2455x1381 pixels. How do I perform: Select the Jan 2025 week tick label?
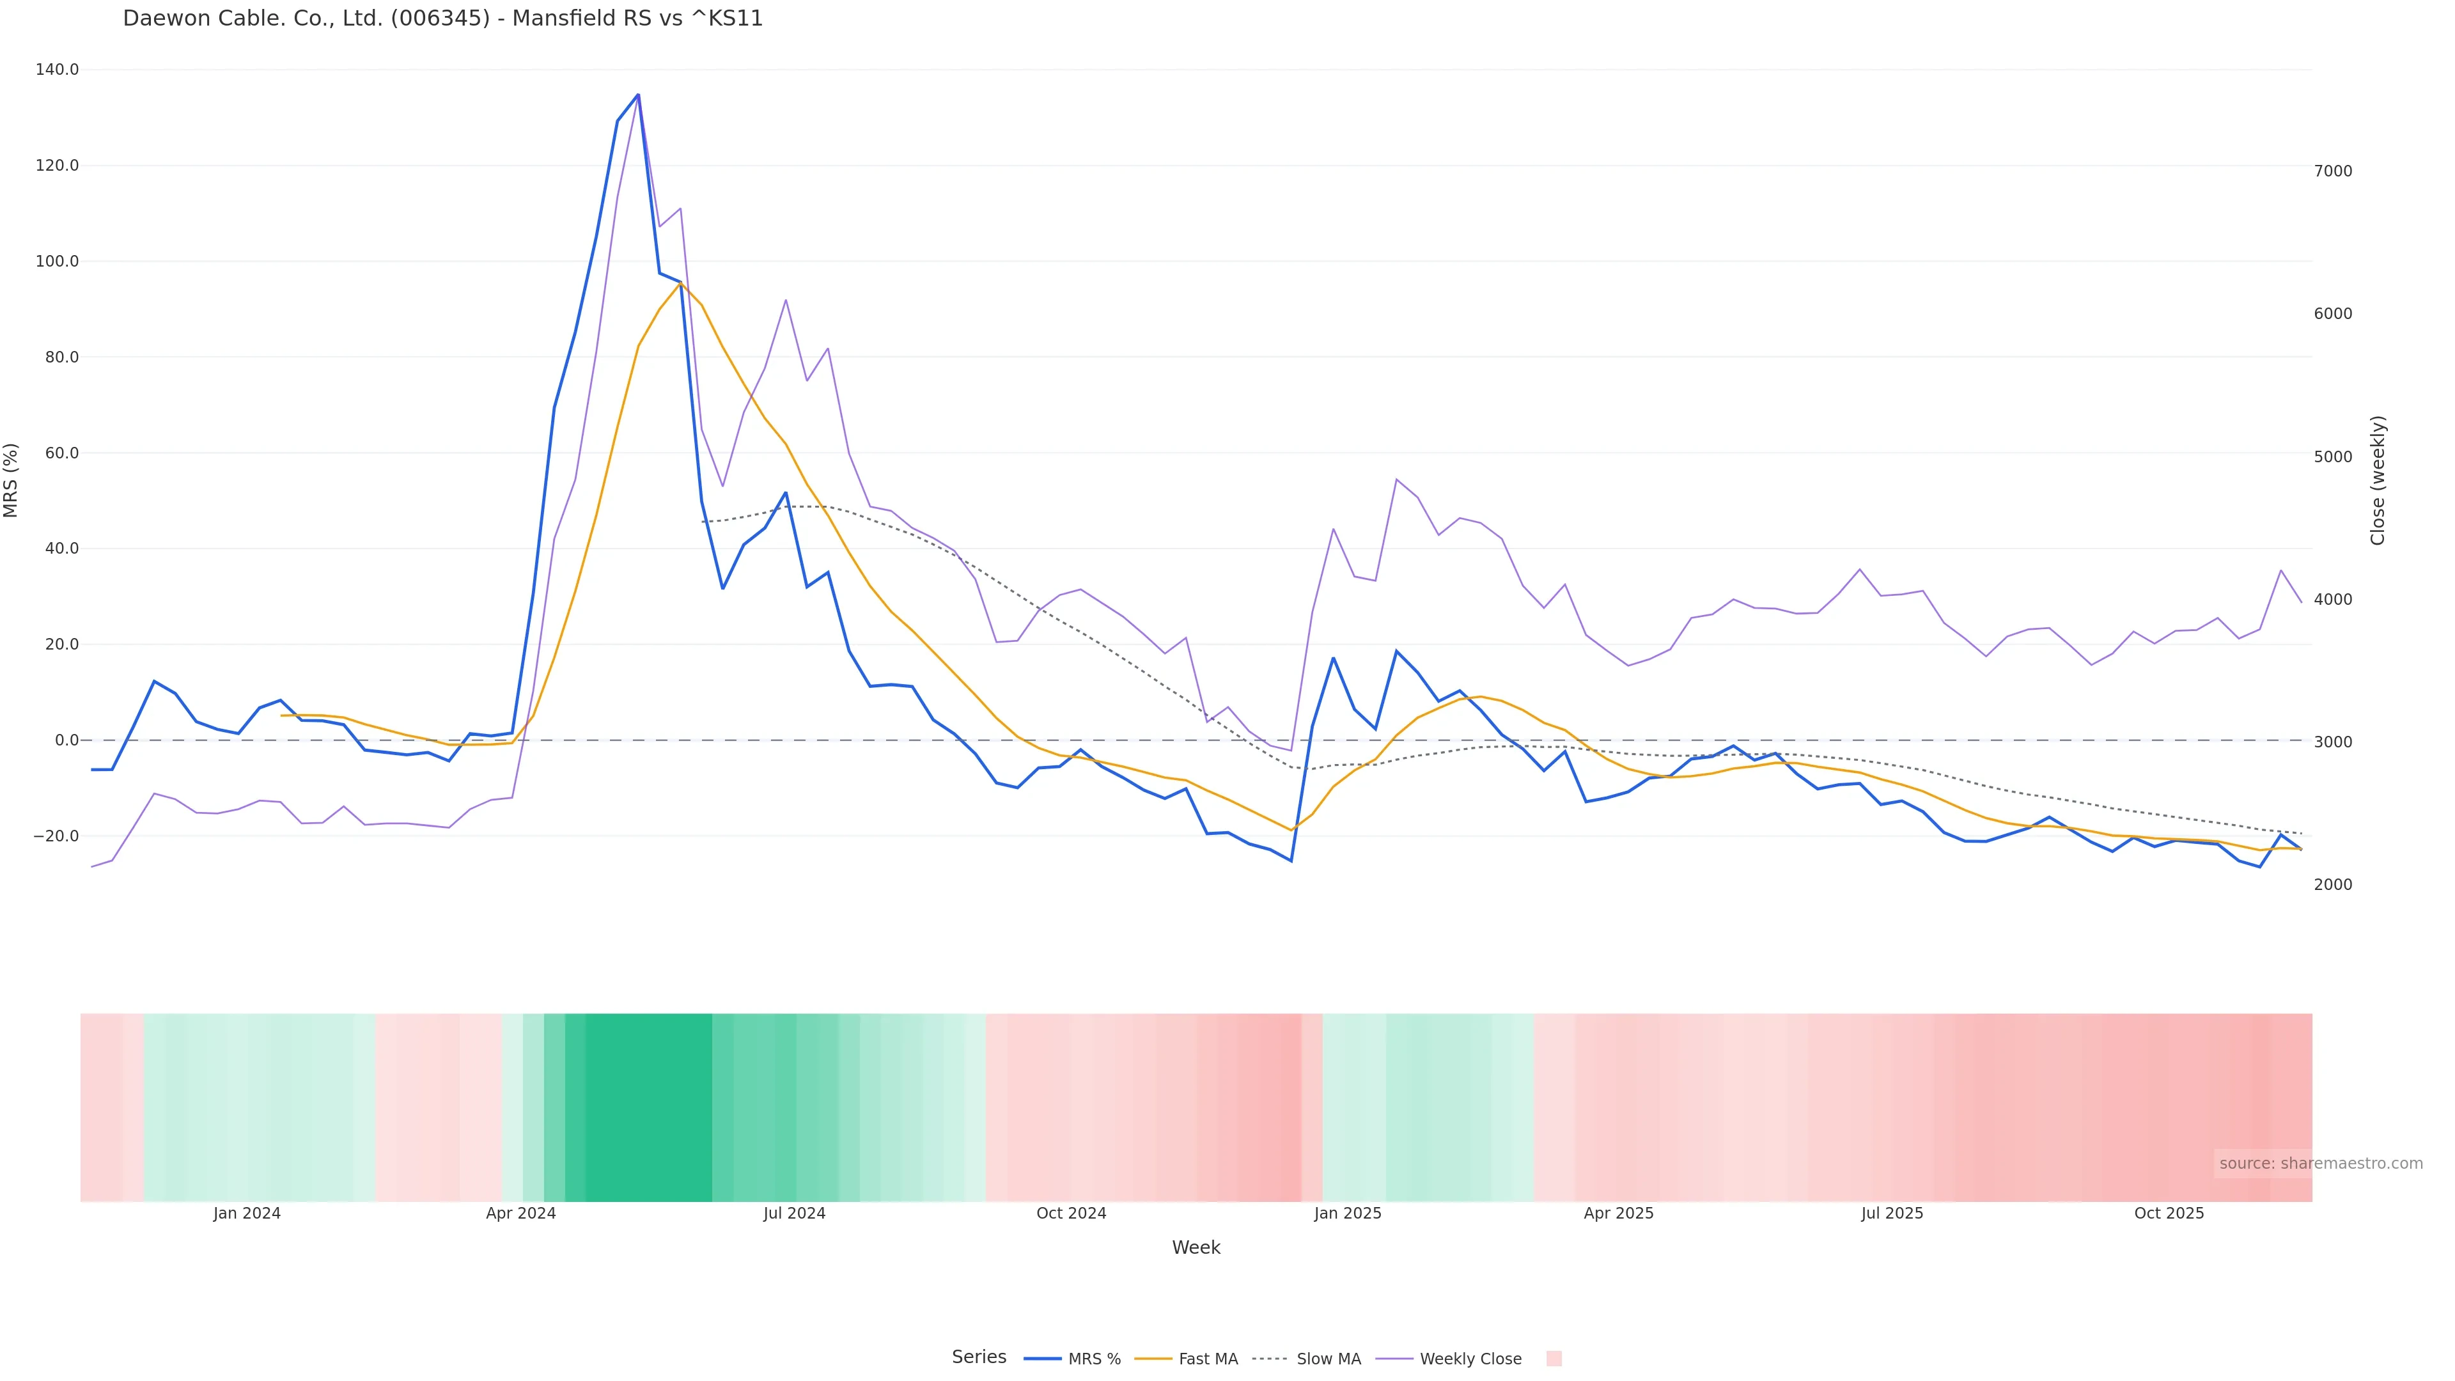(1346, 1213)
